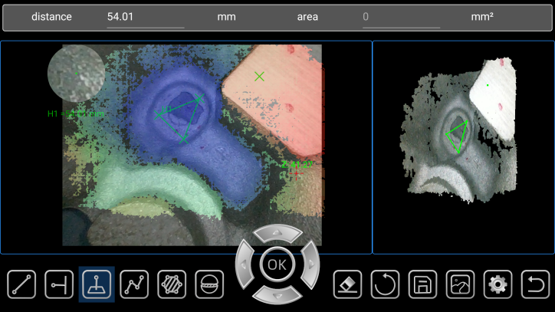Viewport: 555px width, 312px height.
Task: Click the distance value field showing 54.01
Action: pos(145,16)
